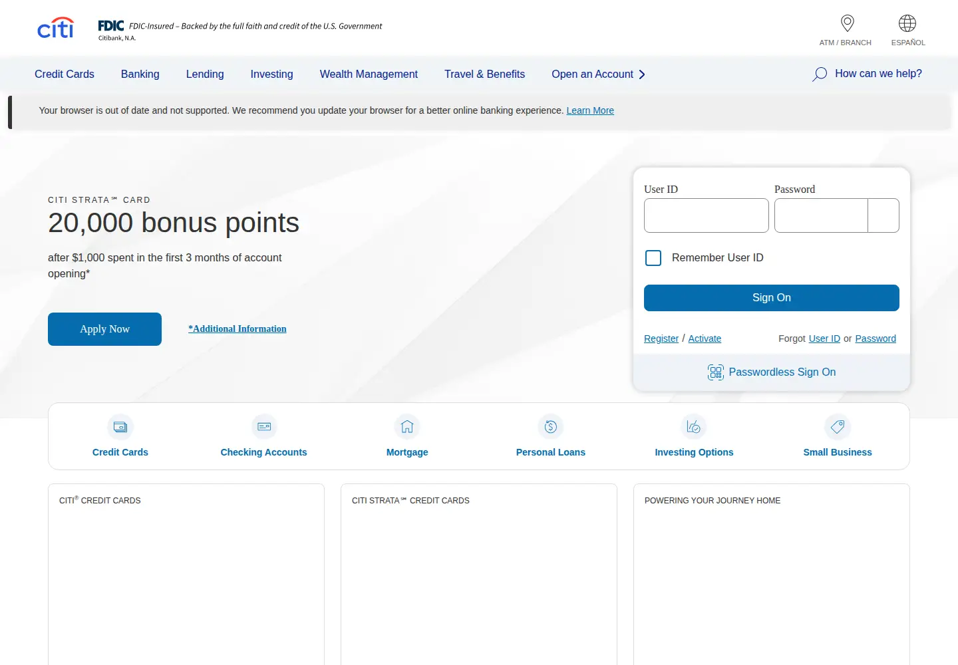Click the Passwordless Sign On QR icon
The image size is (958, 665).
click(716, 372)
